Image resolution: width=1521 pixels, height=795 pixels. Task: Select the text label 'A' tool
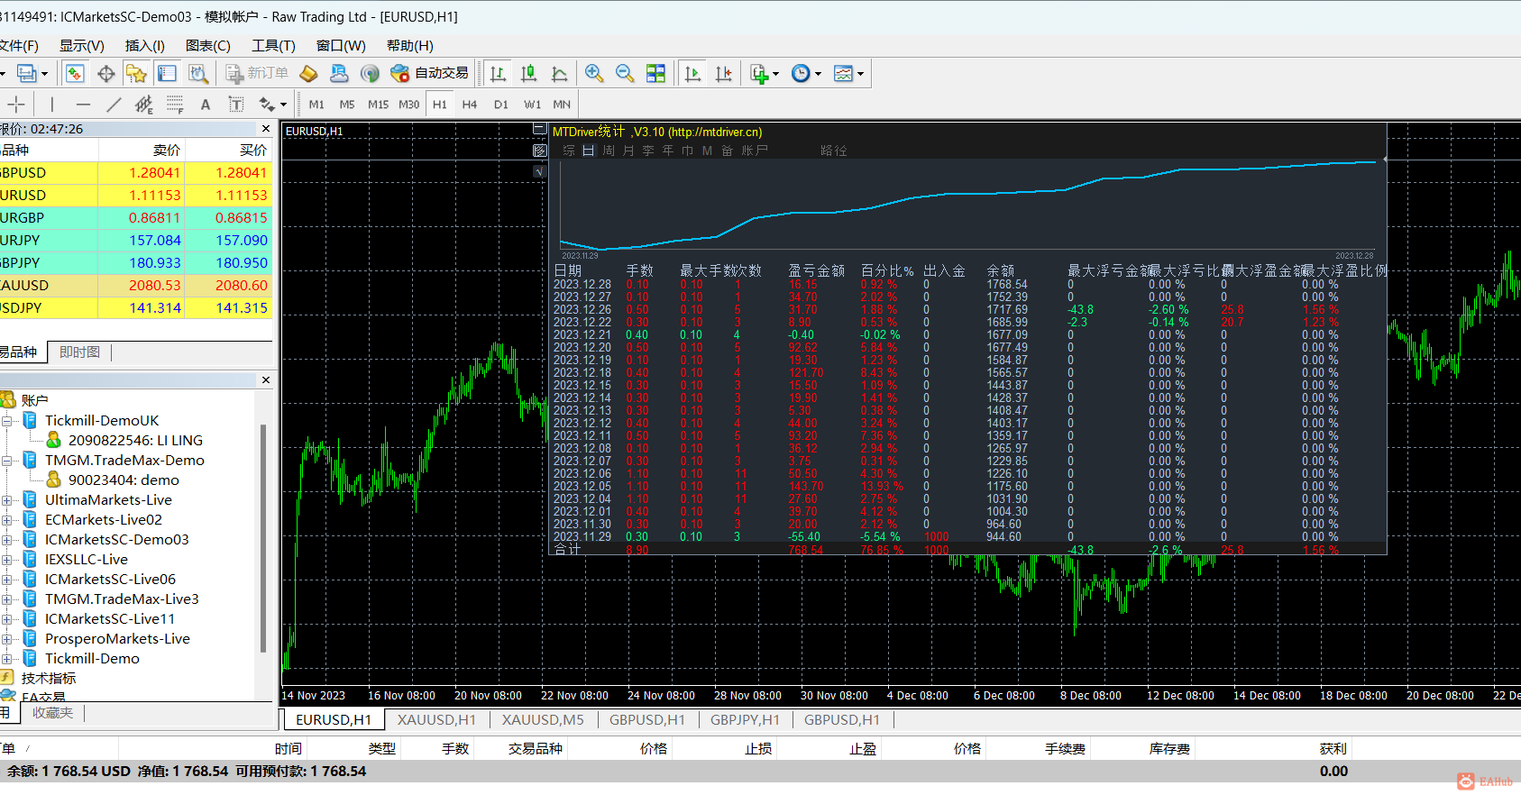point(206,105)
